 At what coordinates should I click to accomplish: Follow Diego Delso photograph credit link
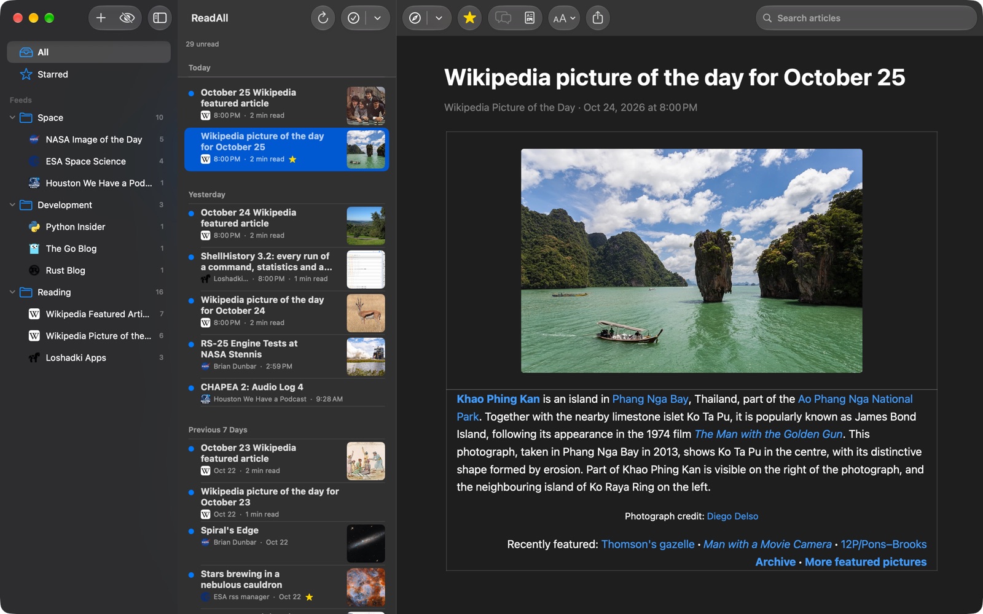[732, 516]
